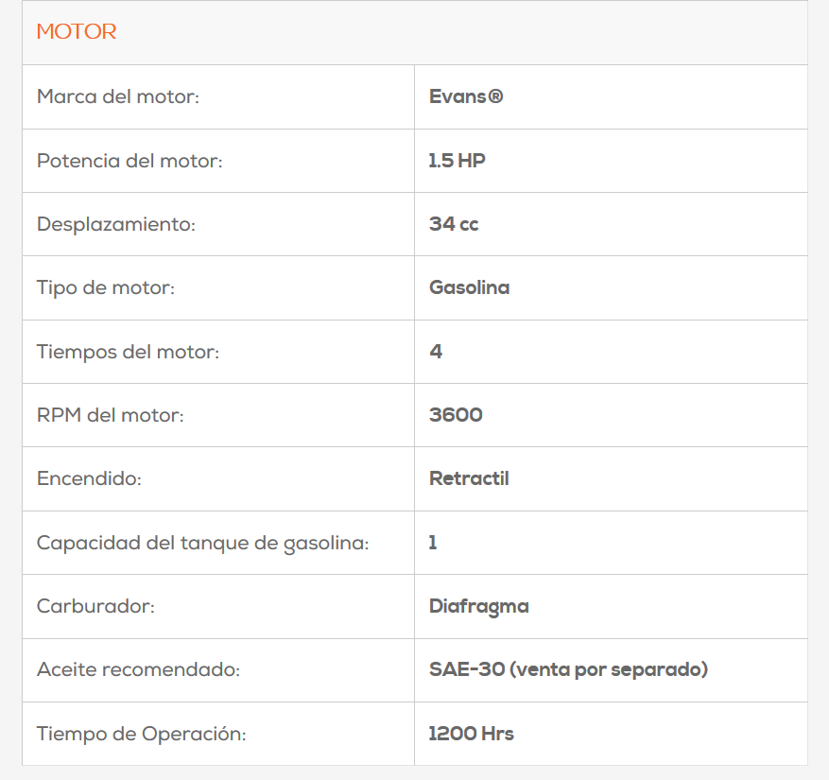Select the 3600 RPM value
The height and width of the screenshot is (780, 829).
[x=456, y=415]
